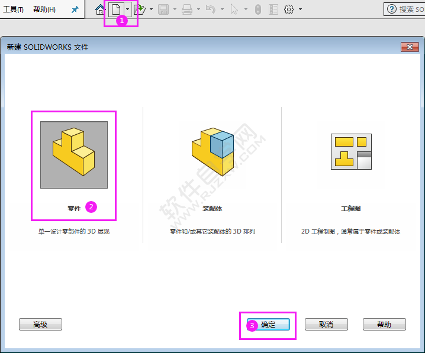Click the Rebuild traffic light icon

(258, 9)
